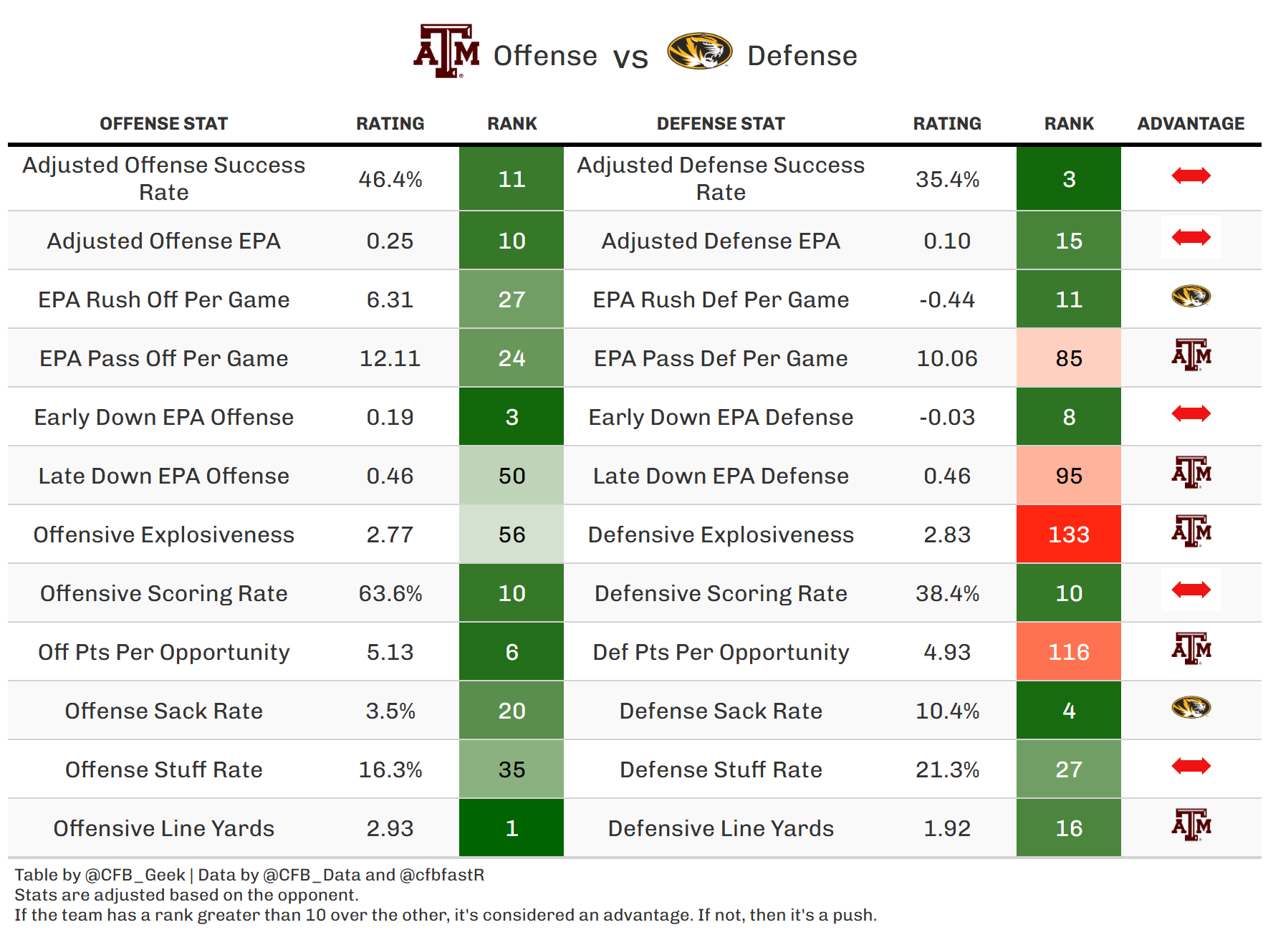
Task: Click the Texas A&M logo in the title
Action: point(446,51)
